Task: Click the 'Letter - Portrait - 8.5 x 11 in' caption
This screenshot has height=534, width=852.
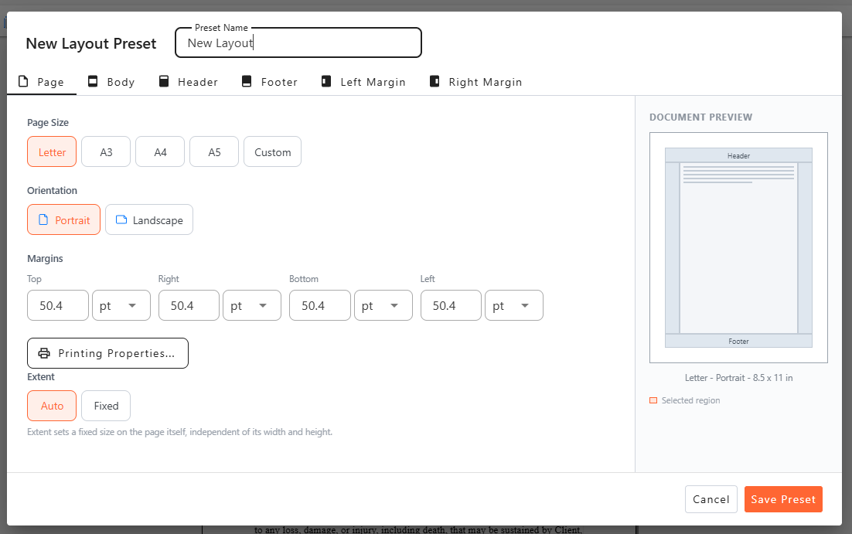Action: 738,378
